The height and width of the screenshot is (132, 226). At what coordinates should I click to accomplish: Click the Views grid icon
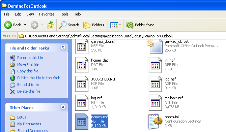(114, 25)
